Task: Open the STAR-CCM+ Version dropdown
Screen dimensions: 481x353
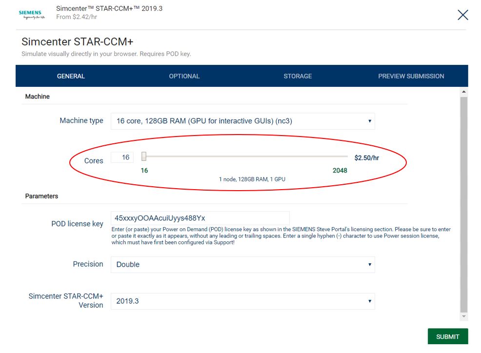Action: pos(242,301)
